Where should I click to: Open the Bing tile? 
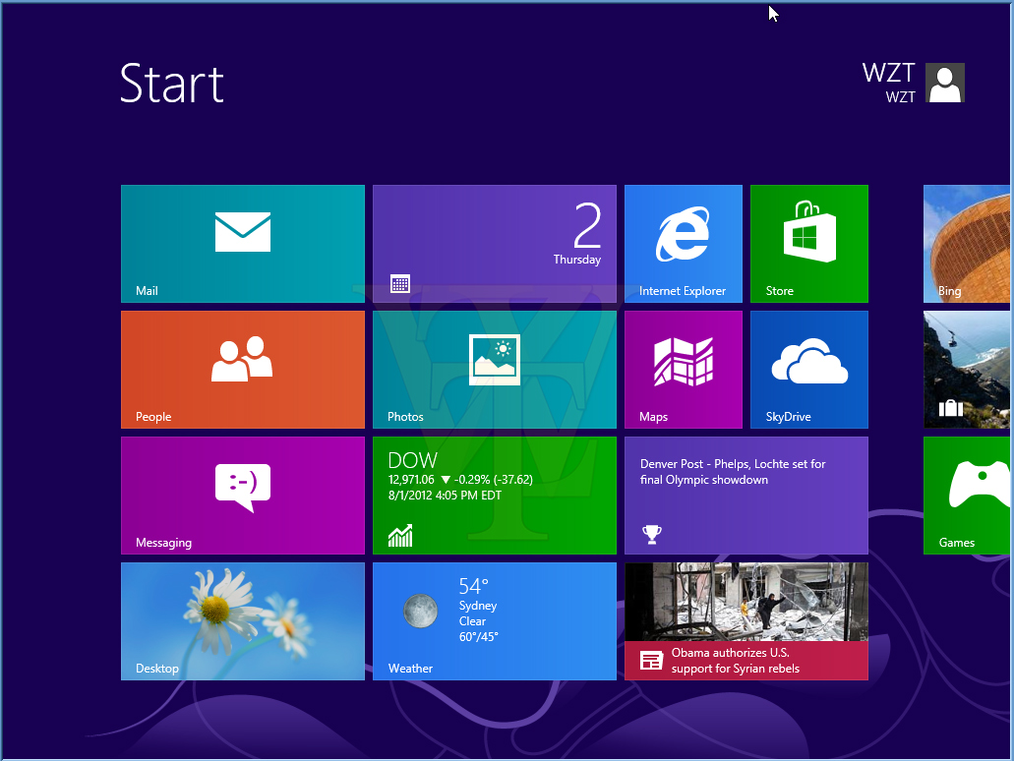tap(967, 243)
